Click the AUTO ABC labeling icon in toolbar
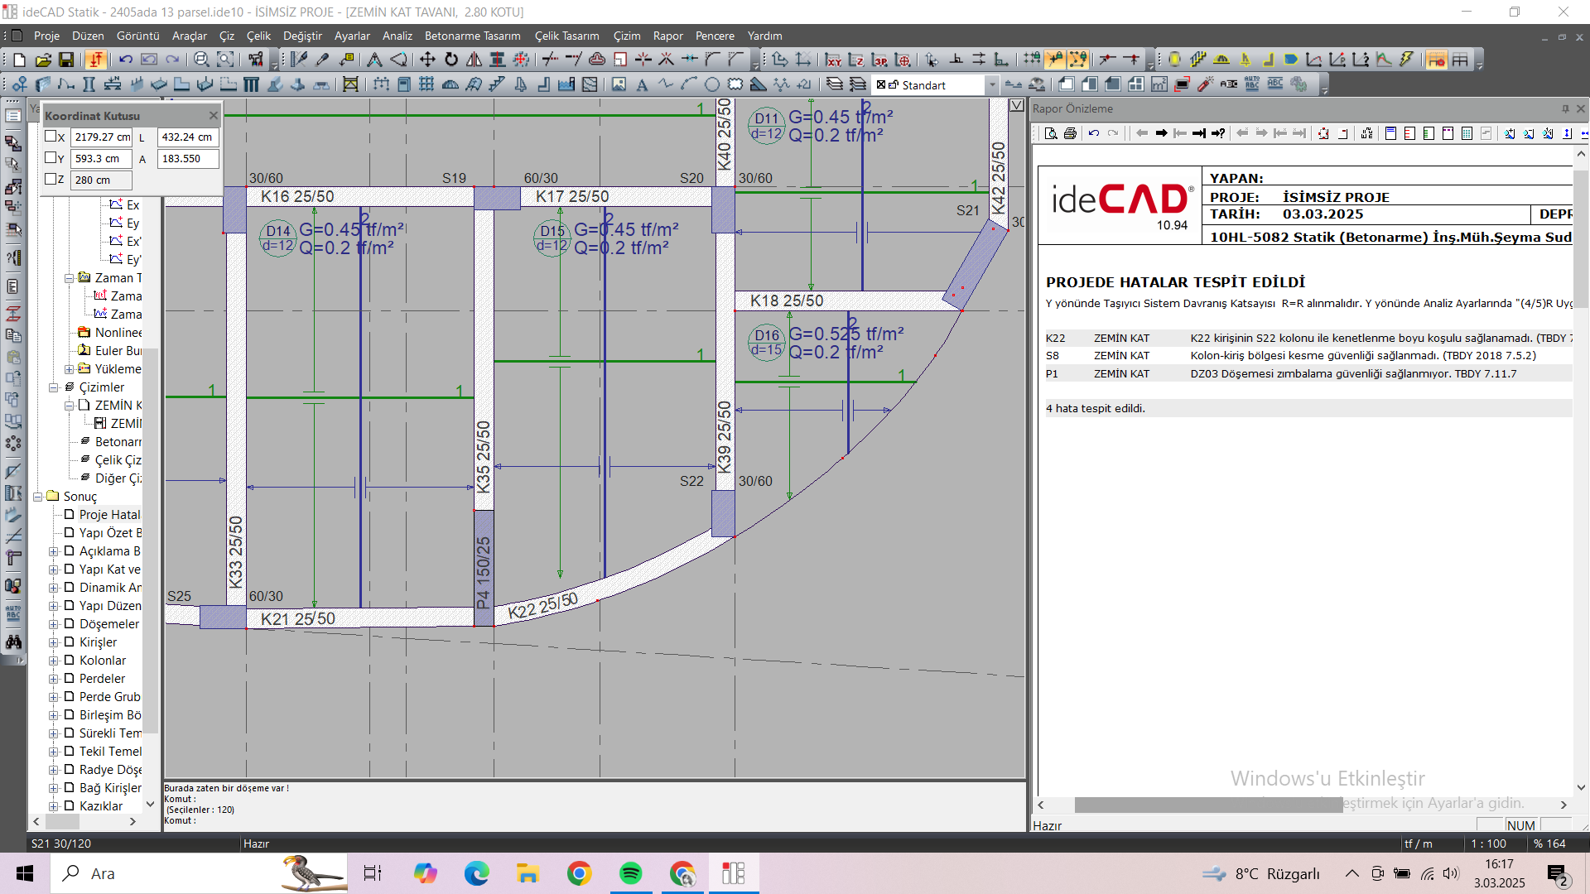Screen dimensions: 1590x894 click(x=1252, y=84)
